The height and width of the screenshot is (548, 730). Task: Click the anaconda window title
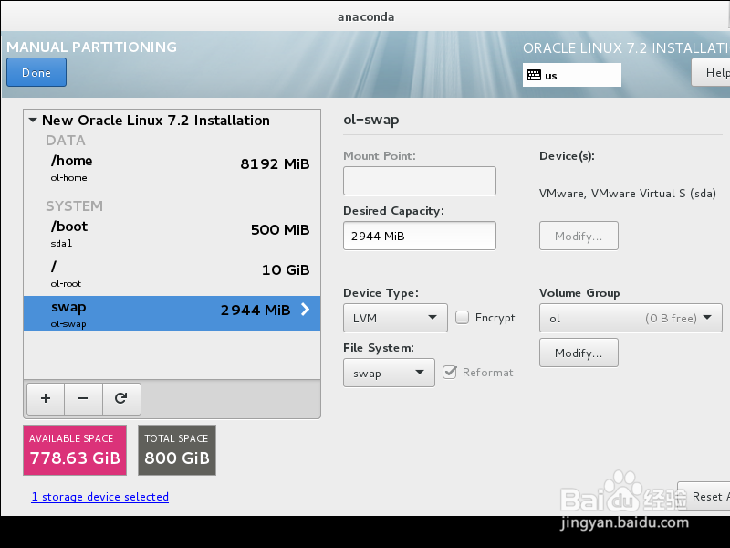[366, 16]
